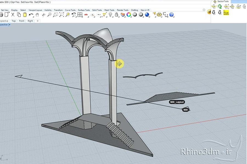
Task: Click the Set CPlane grid icon
Action: click(92, 15)
